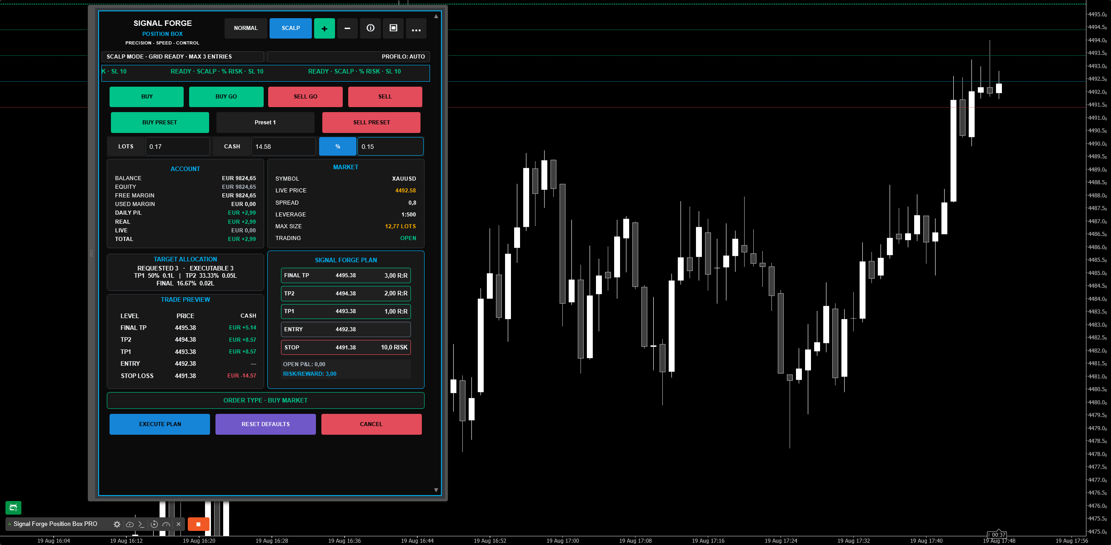The image size is (1111, 545).
Task: Click the percent input field showing 0.15
Action: 390,147
